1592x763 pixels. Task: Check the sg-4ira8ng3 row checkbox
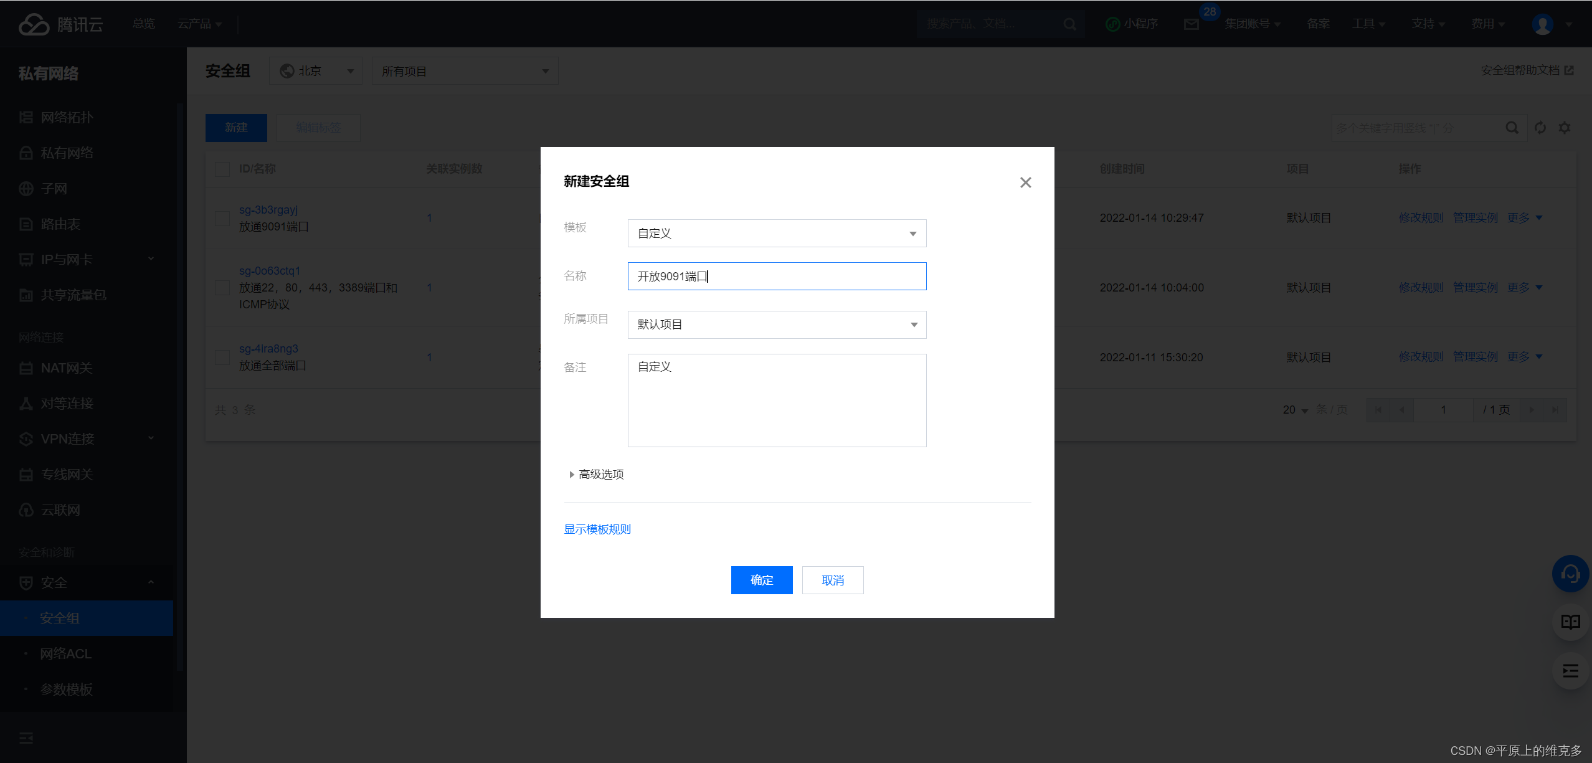click(222, 357)
